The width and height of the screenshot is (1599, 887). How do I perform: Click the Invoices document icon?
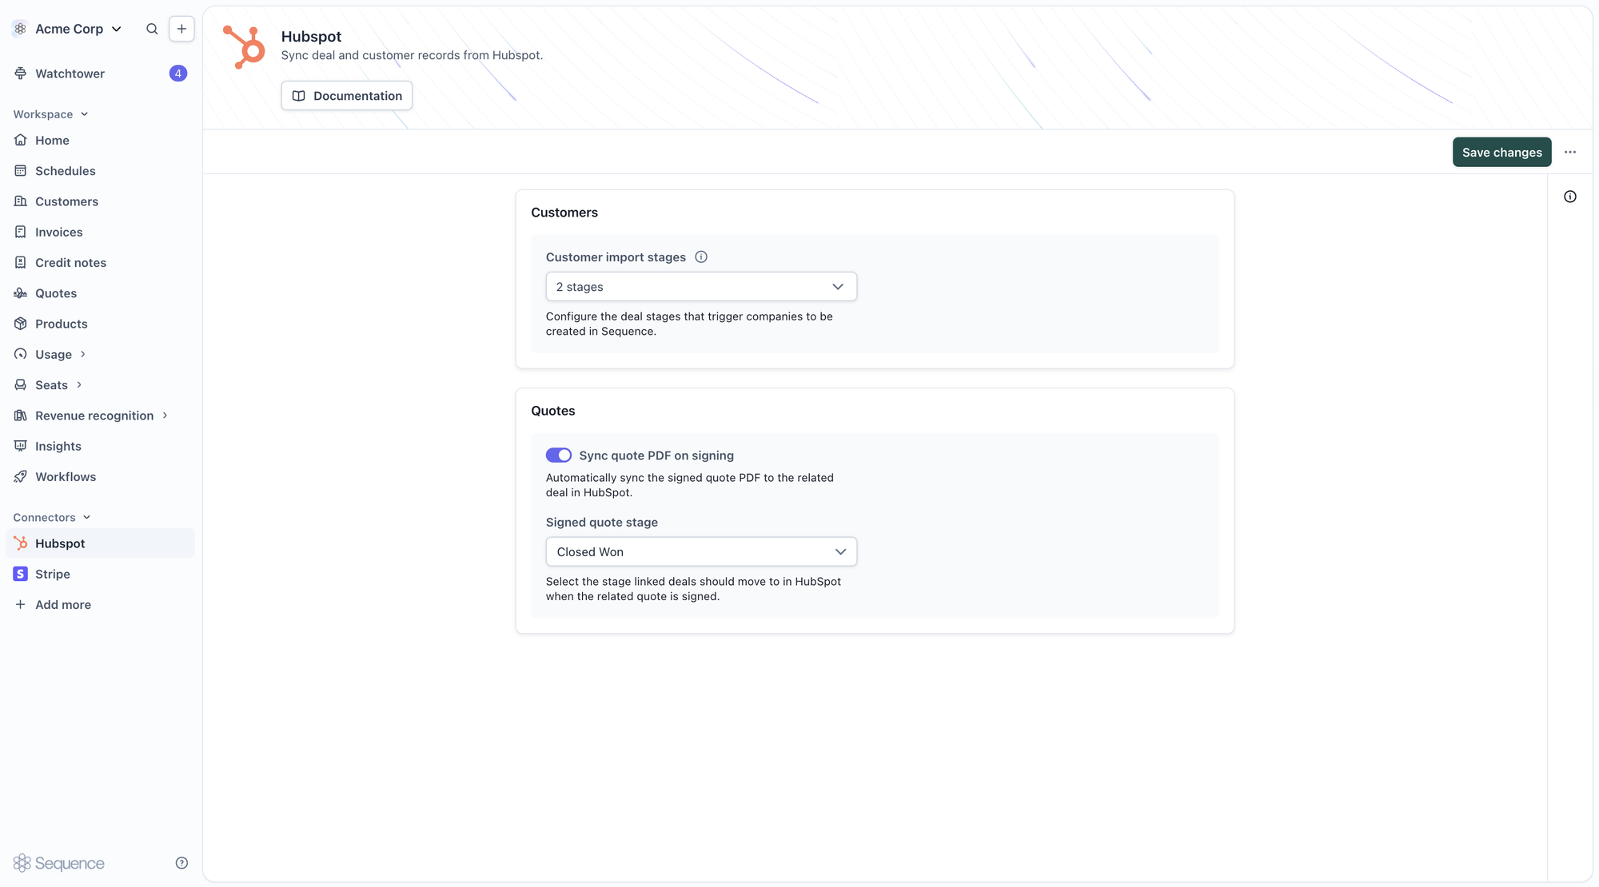[x=21, y=233]
